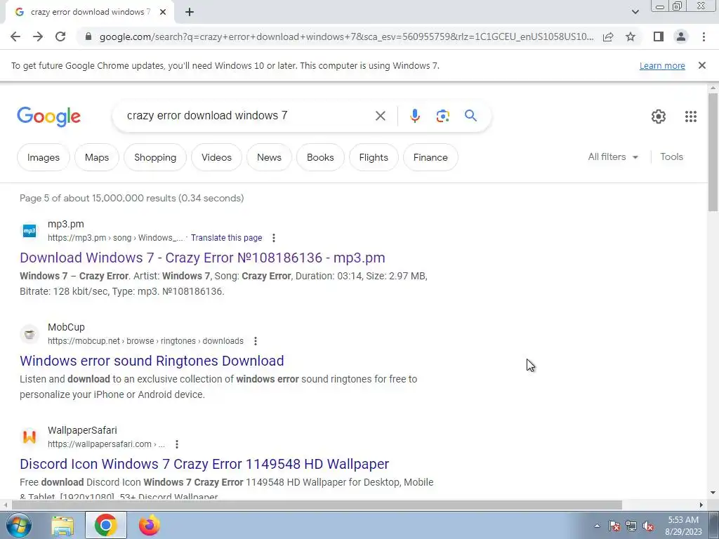
Task: Open more options for MobCup result
Action: pyautogui.click(x=256, y=341)
